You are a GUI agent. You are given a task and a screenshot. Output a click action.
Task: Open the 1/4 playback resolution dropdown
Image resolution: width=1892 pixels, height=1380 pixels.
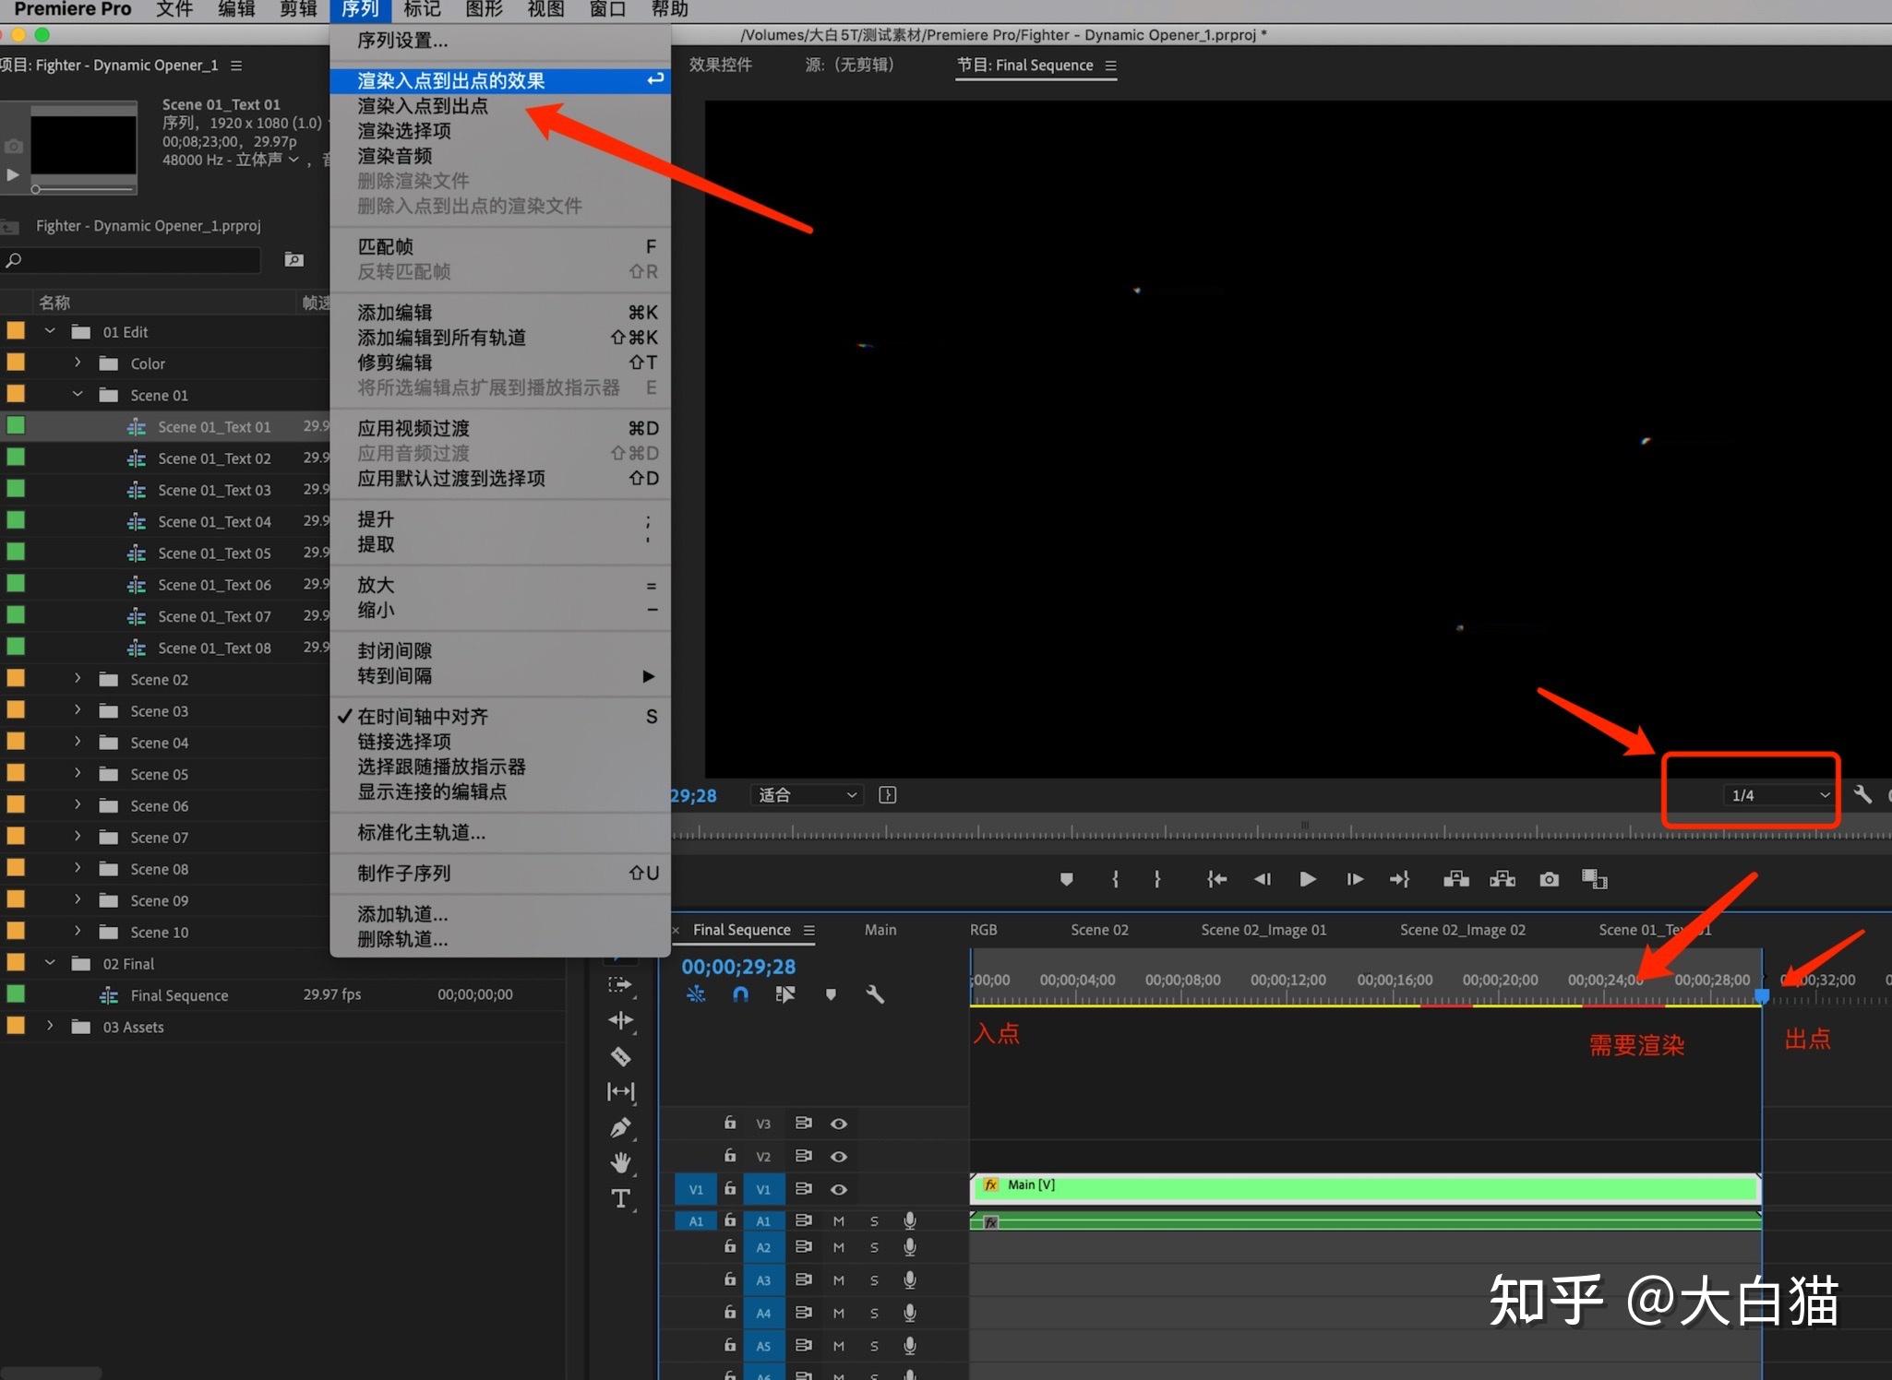coord(1777,794)
